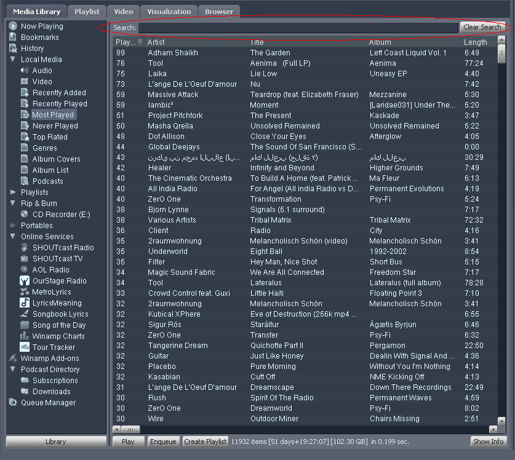Click the Recently Played icon
Screen dimensions: 515x460
click(x=25, y=103)
